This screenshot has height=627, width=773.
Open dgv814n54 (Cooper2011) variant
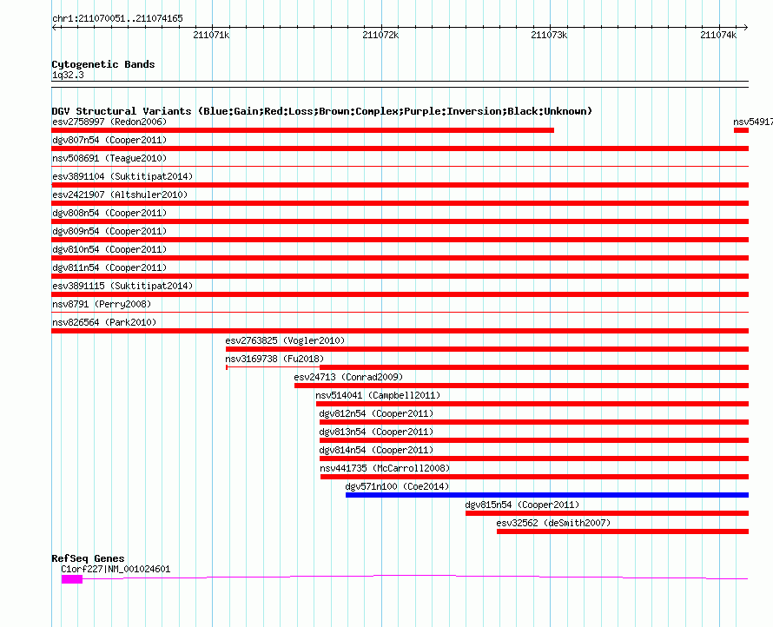[x=376, y=450]
